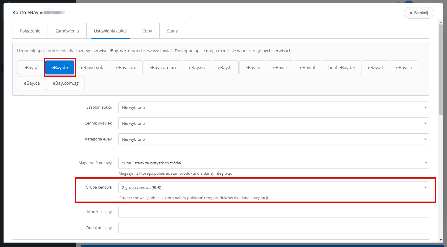Switch to the Połączenie tab
Image resolution: width=447 pixels, height=247 pixels.
(x=30, y=31)
